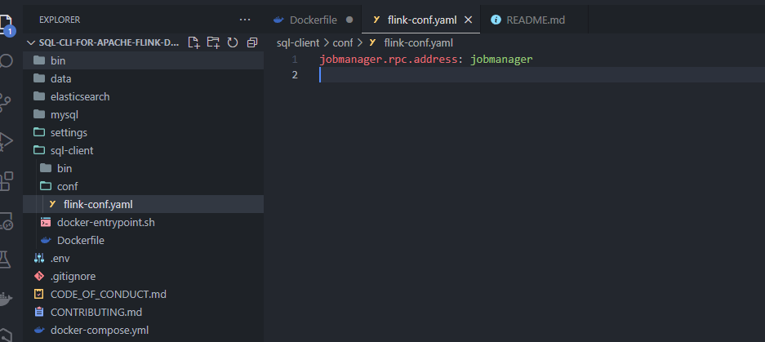
Task: Expand the elasticsearch folder
Action: [143, 96]
